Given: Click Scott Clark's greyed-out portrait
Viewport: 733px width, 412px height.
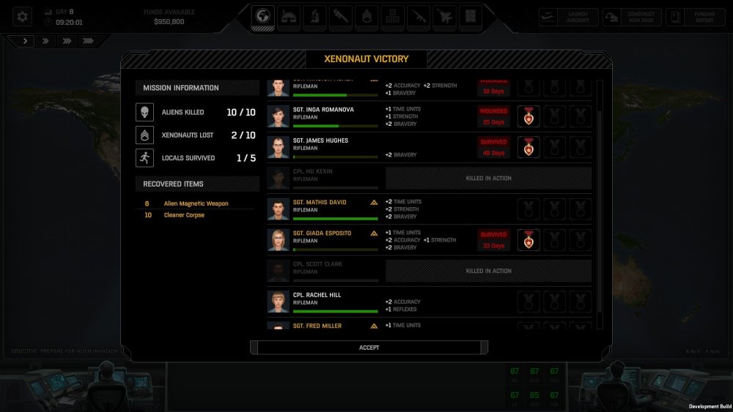Looking at the screenshot, I should click(x=278, y=271).
